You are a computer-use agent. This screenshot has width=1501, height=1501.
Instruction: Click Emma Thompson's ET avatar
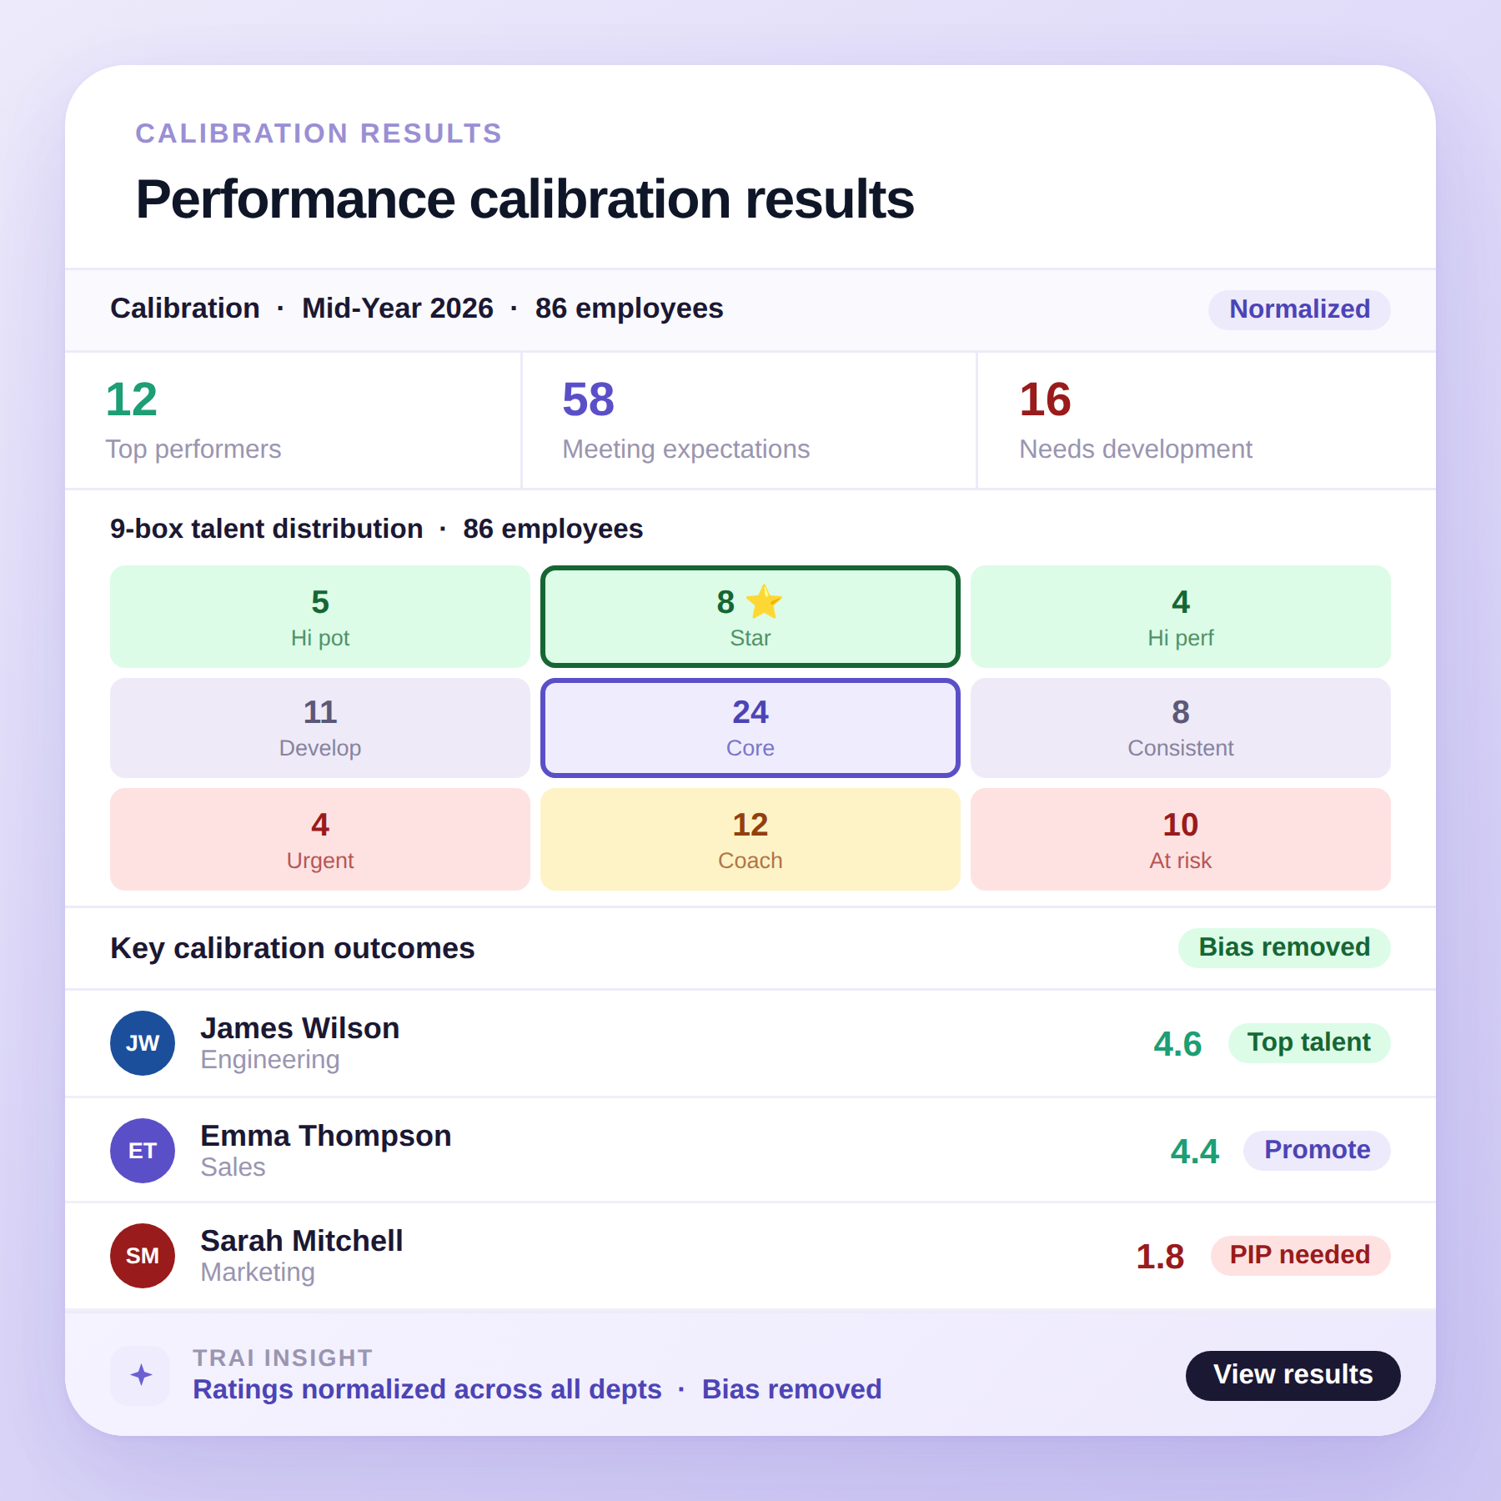click(142, 1150)
